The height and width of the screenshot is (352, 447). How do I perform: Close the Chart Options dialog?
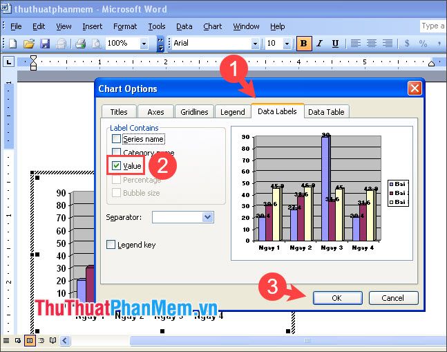415,88
